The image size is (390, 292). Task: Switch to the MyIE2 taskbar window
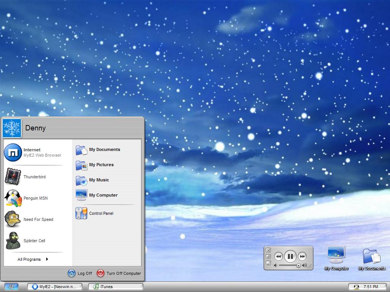click(55, 287)
